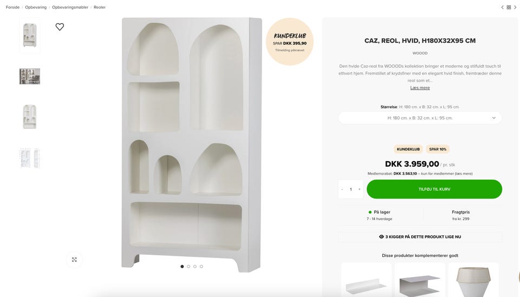Select third image carousel dot
Screen dimensions: 520x297
pos(195,267)
